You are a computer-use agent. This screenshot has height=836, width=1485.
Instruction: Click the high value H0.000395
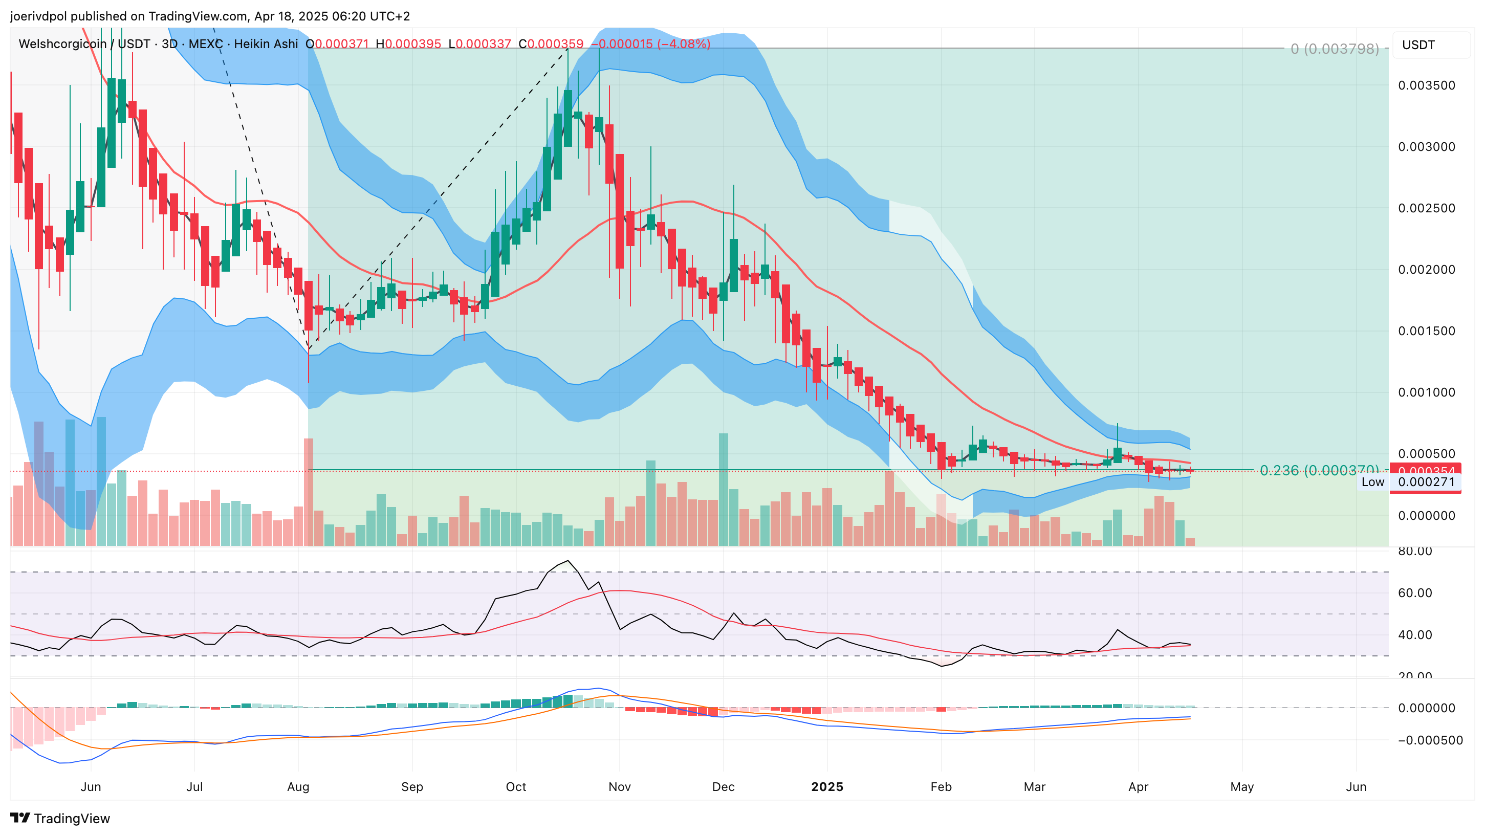tap(408, 44)
